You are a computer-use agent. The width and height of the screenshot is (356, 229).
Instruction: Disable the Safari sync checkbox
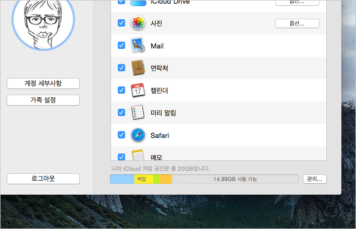click(x=121, y=135)
